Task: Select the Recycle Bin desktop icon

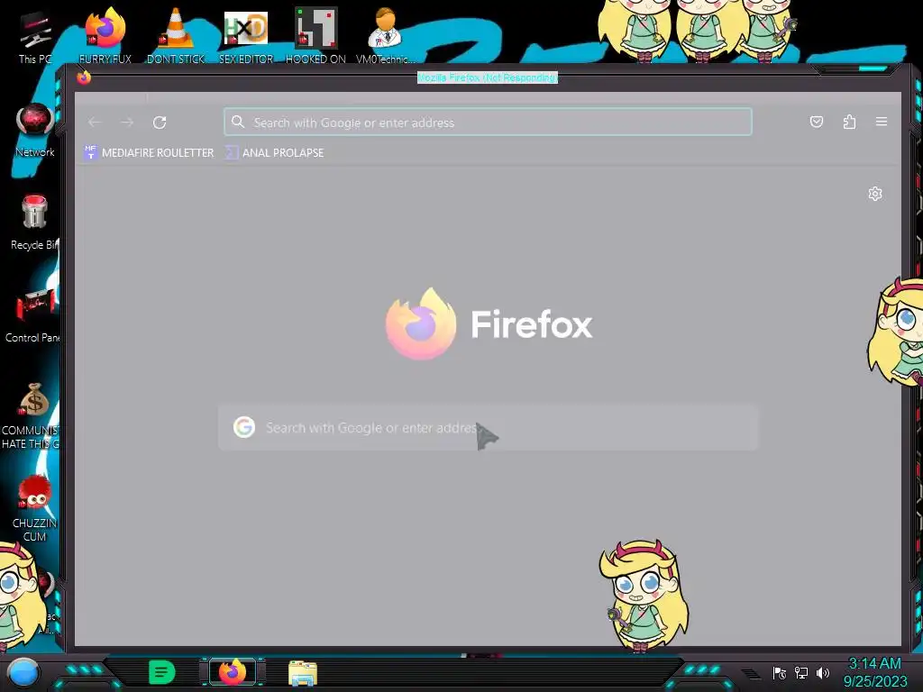Action: [35, 223]
